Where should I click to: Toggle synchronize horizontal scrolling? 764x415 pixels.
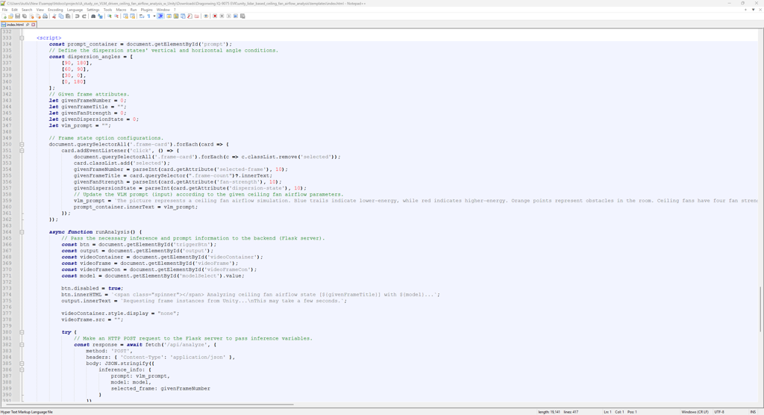[133, 16]
